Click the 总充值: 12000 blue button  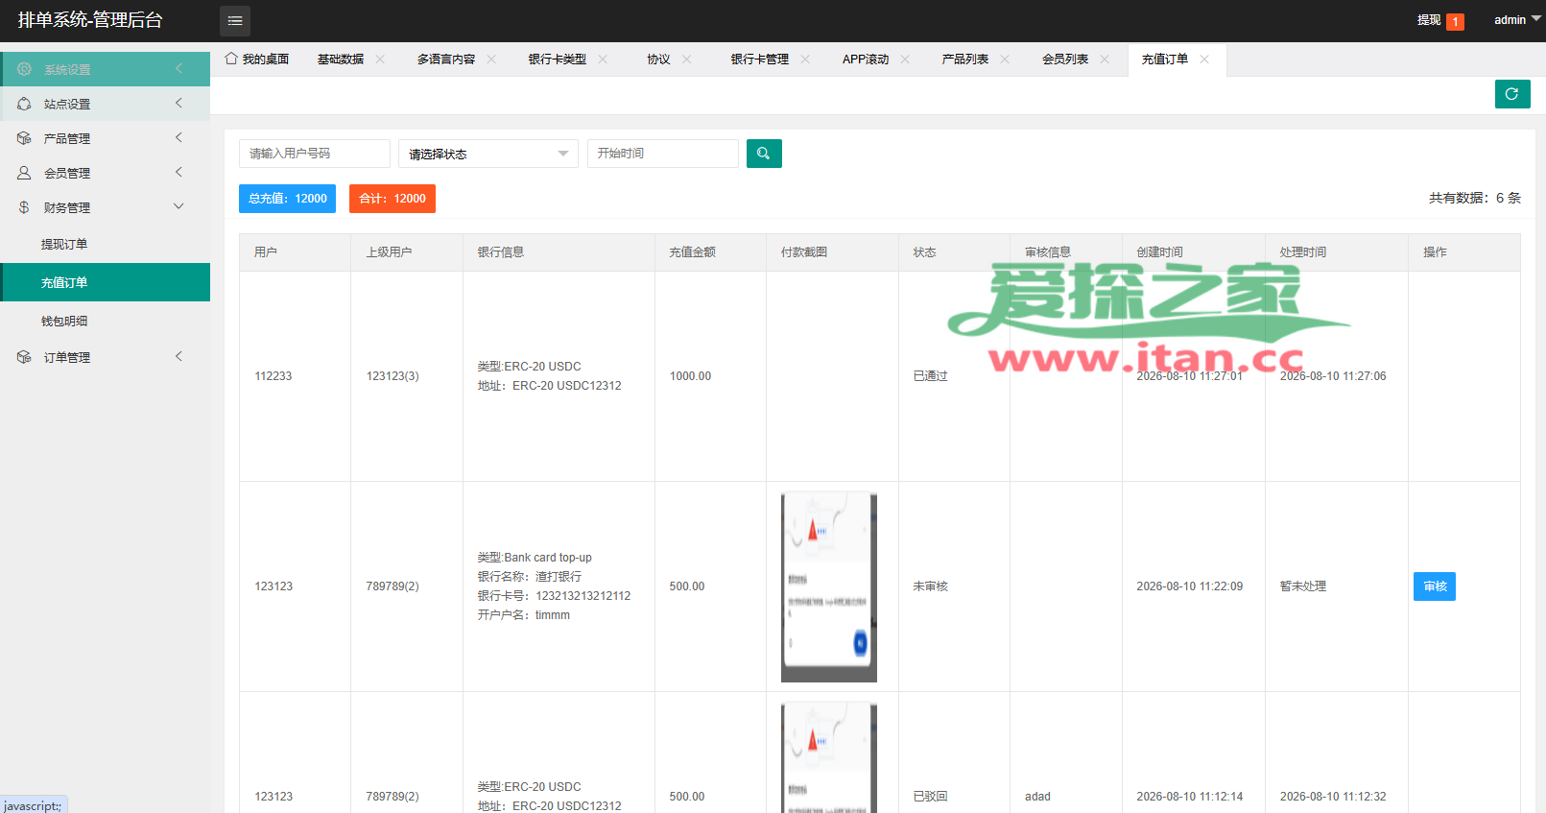287,199
